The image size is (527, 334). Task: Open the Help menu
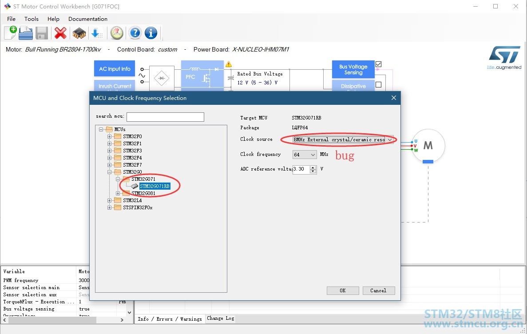point(53,19)
